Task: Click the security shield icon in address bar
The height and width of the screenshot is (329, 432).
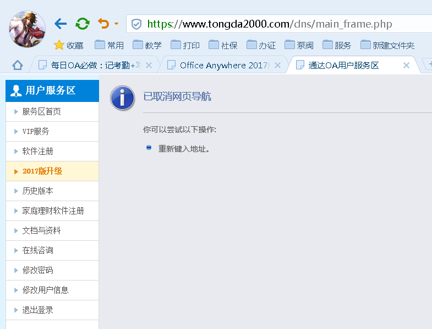Action: tap(136, 24)
